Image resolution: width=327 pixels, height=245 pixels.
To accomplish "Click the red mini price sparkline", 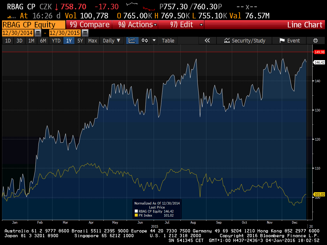I will tap(149, 9).
